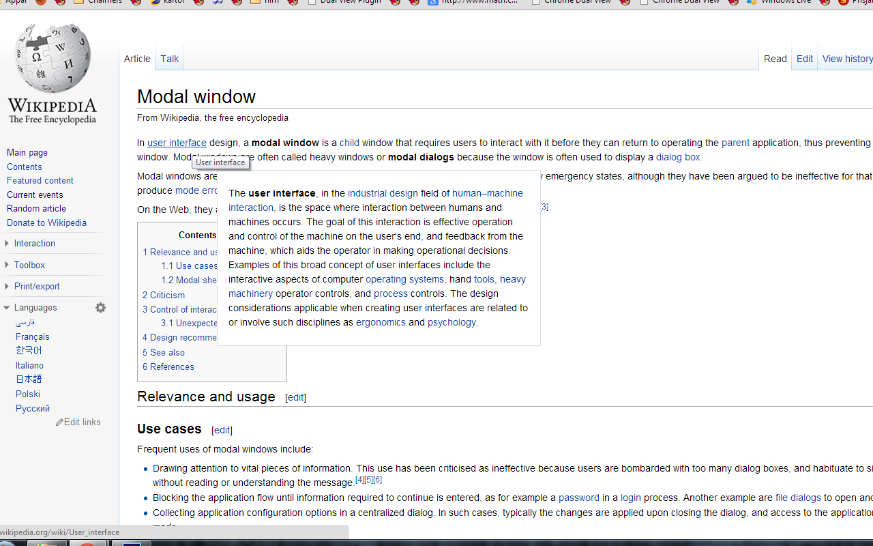
Task: Switch to Русский language version
Action: 33,409
